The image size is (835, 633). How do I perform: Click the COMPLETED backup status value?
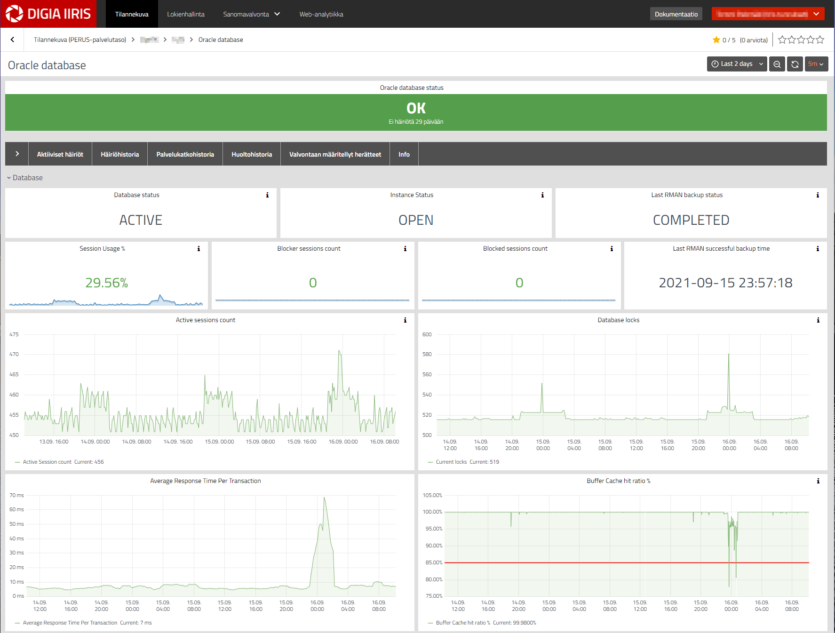coord(691,220)
